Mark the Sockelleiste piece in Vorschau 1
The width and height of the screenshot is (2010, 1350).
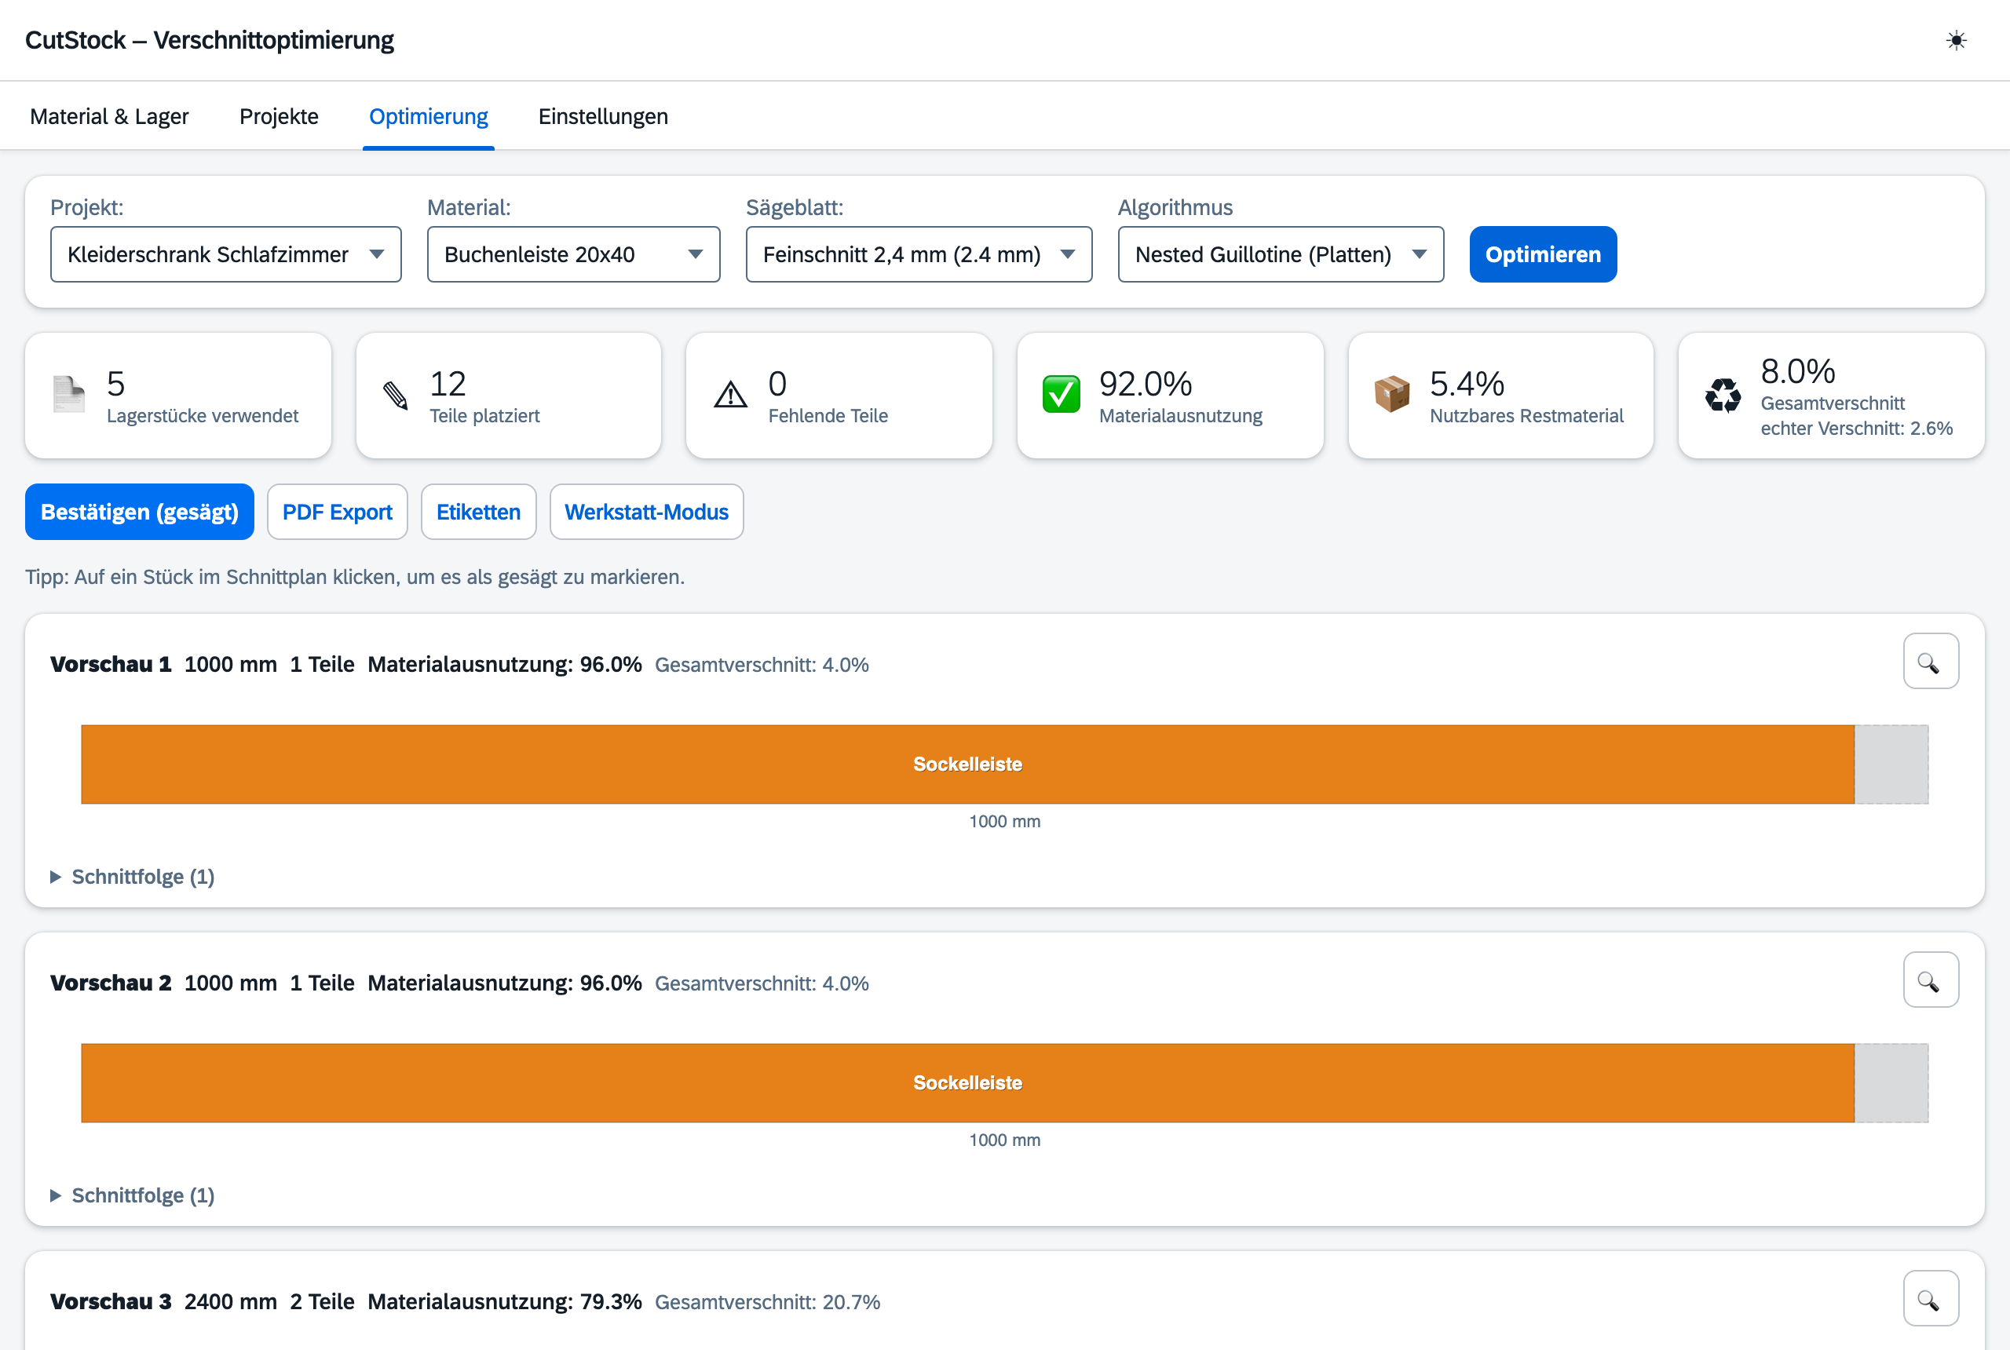pyautogui.click(x=967, y=764)
